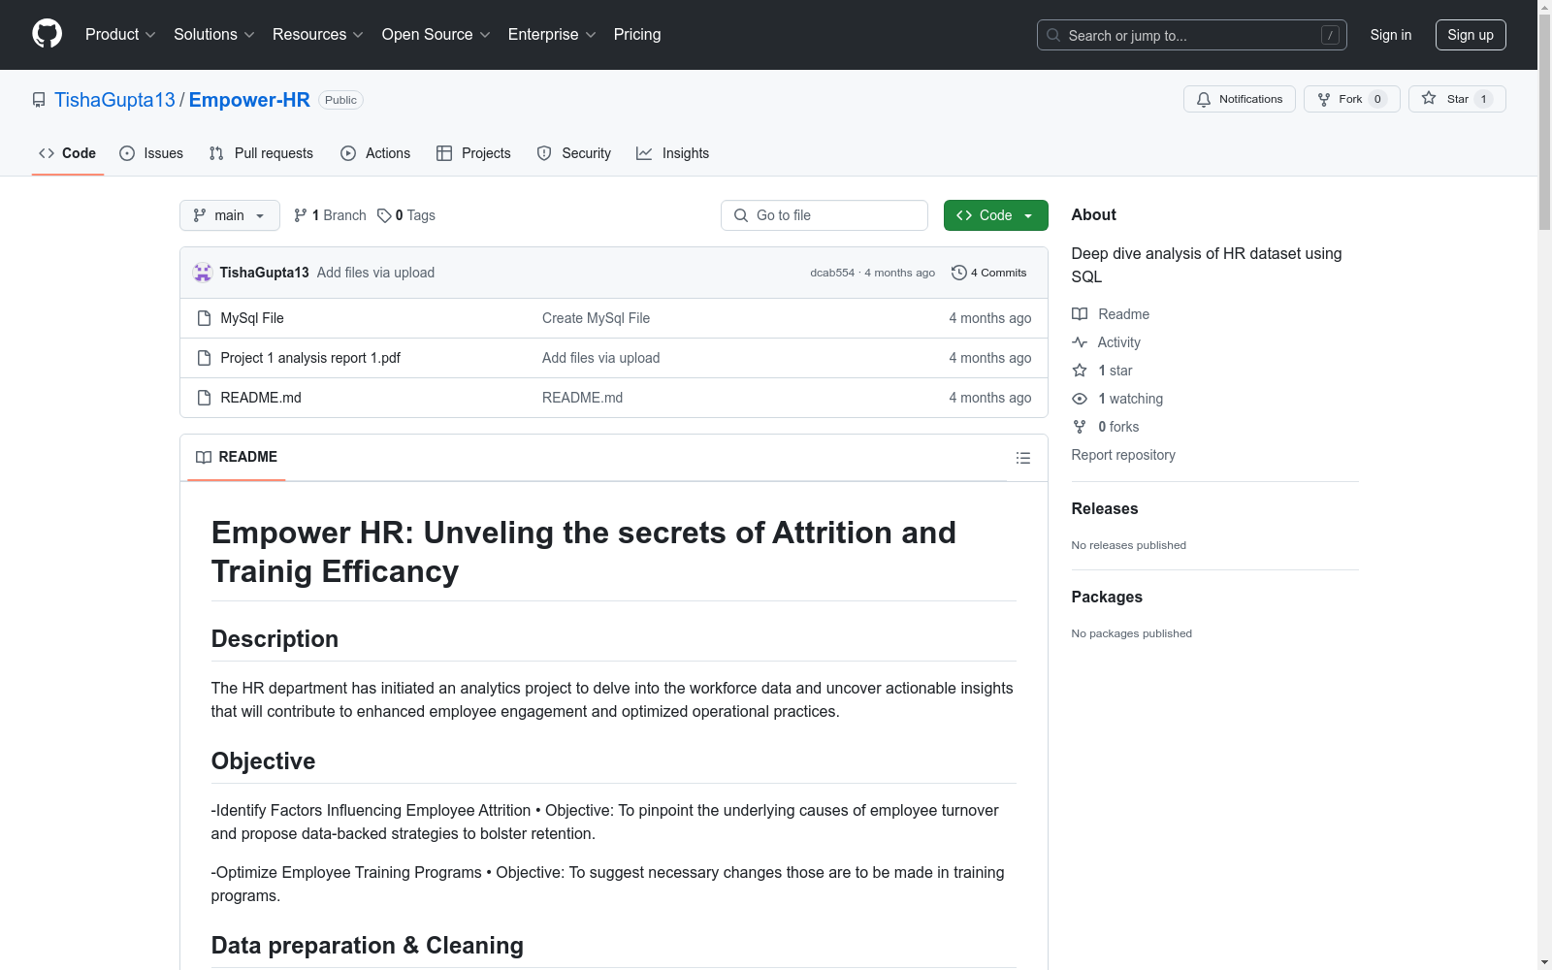Open TishaGupta13 owner profile link
Image resolution: width=1552 pixels, height=970 pixels.
tap(114, 100)
